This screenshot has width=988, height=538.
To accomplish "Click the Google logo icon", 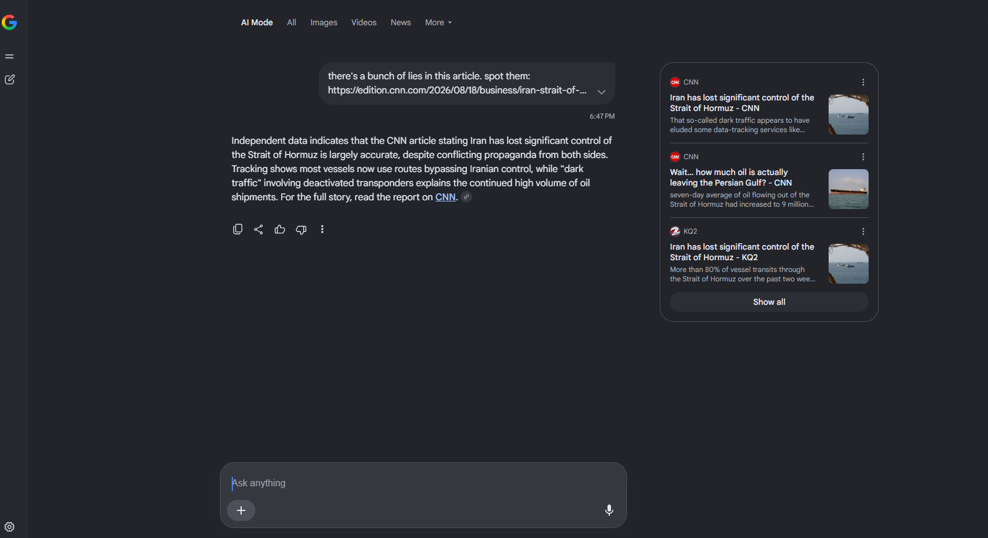I will (x=9, y=22).
